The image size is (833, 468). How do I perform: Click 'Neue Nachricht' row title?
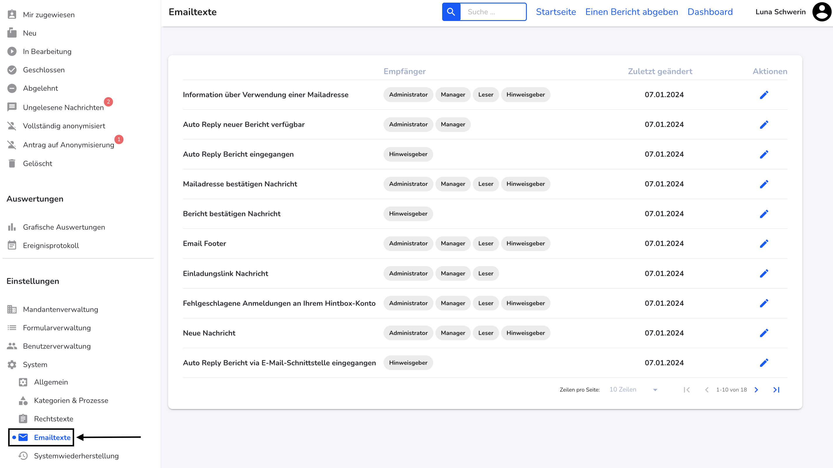(x=209, y=333)
